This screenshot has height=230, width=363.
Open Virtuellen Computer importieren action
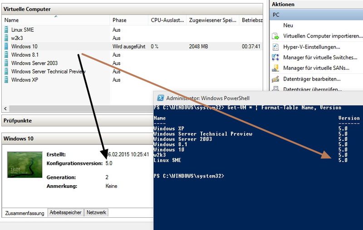click(x=323, y=36)
